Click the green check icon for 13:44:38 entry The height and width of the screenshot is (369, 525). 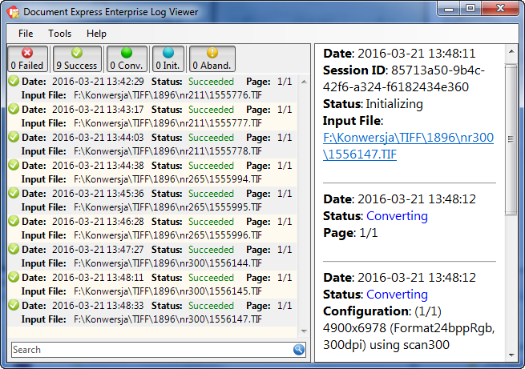pos(14,165)
